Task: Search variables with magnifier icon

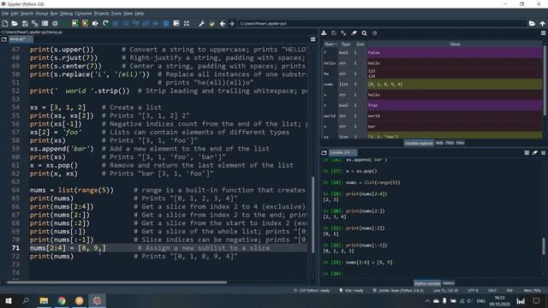Action: [364, 33]
